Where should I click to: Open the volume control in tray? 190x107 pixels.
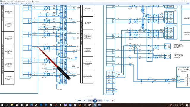pyautogui.click(x=173, y=105)
